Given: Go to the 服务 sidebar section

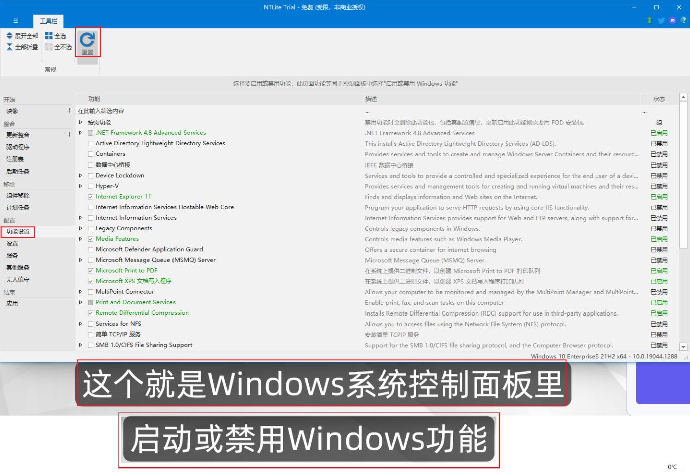Looking at the screenshot, I should coord(12,256).
